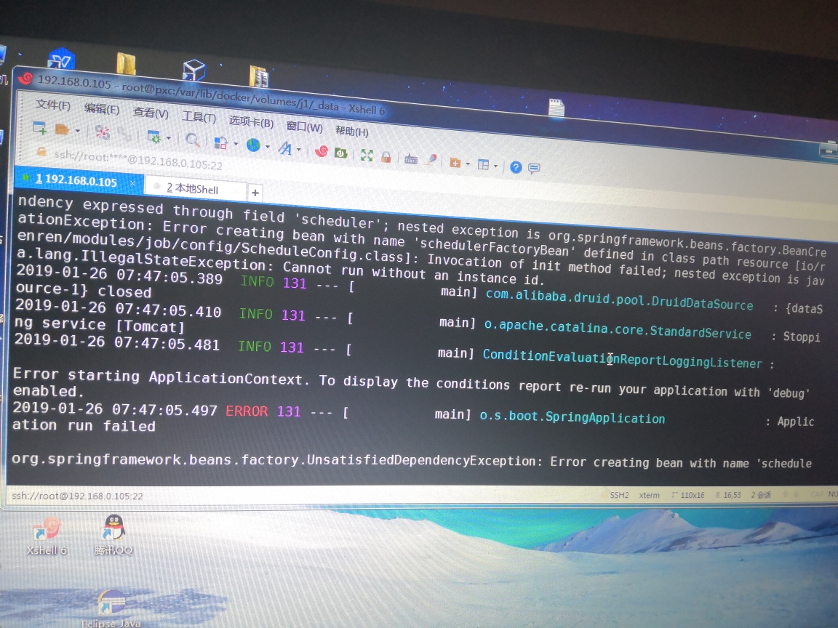Click the Xshell title bar swirl icon

pos(25,79)
